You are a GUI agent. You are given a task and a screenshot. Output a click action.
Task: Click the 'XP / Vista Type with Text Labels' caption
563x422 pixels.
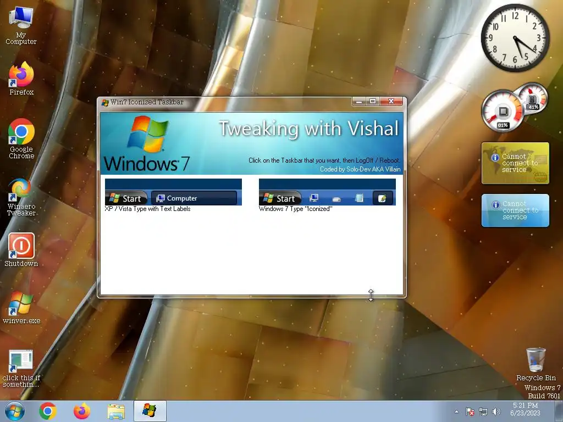147,209
